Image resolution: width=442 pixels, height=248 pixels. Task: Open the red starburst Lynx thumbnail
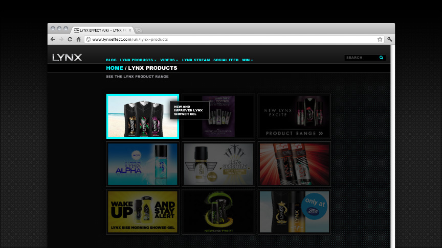click(294, 164)
